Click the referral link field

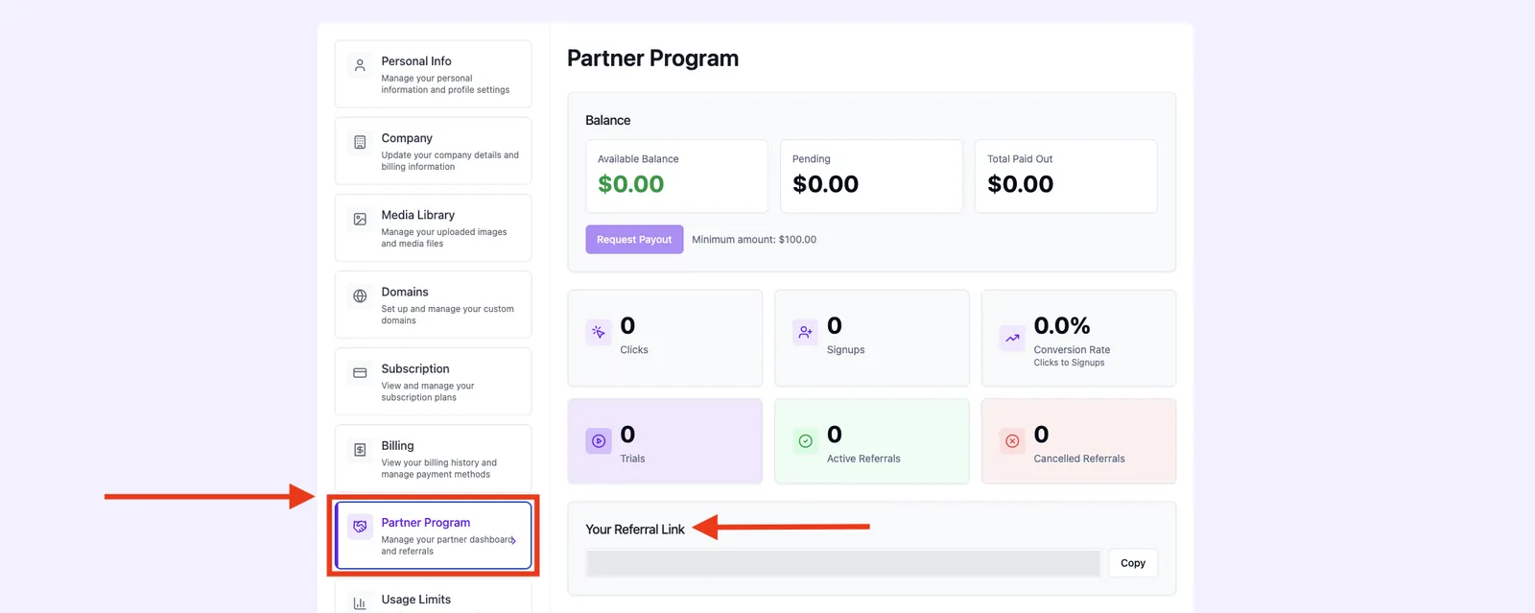tap(843, 563)
